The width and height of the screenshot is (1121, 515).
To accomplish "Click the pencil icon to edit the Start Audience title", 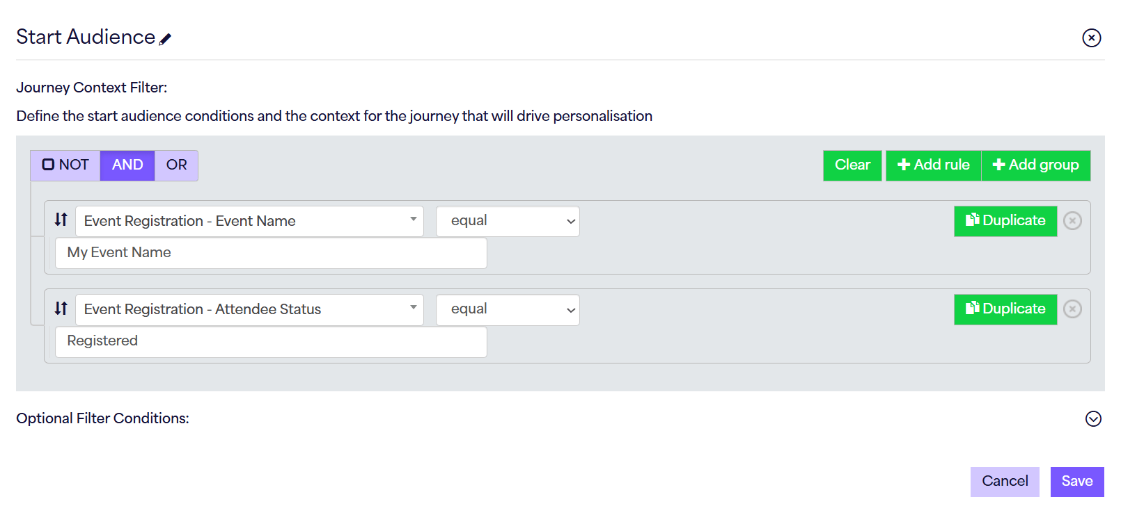I will 165,40.
